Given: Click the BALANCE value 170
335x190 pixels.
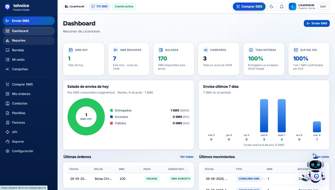Looking at the screenshot, I should point(163,59).
